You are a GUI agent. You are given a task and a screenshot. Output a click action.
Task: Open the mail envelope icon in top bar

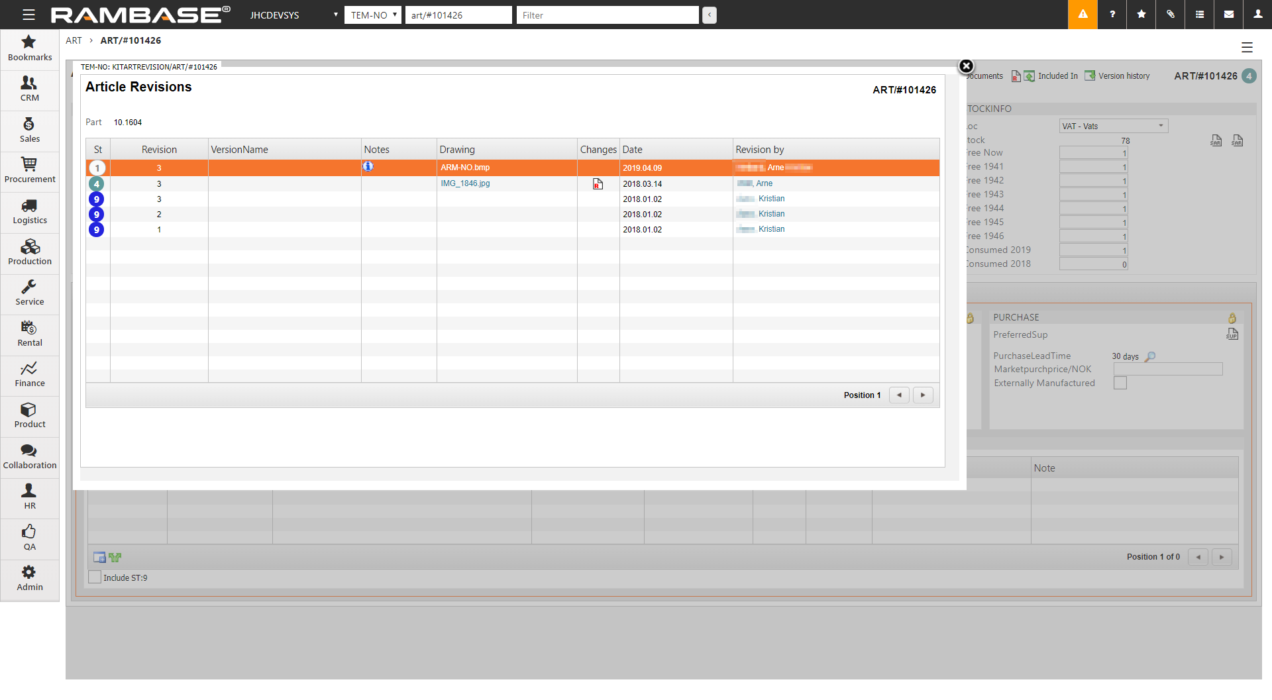click(1228, 15)
